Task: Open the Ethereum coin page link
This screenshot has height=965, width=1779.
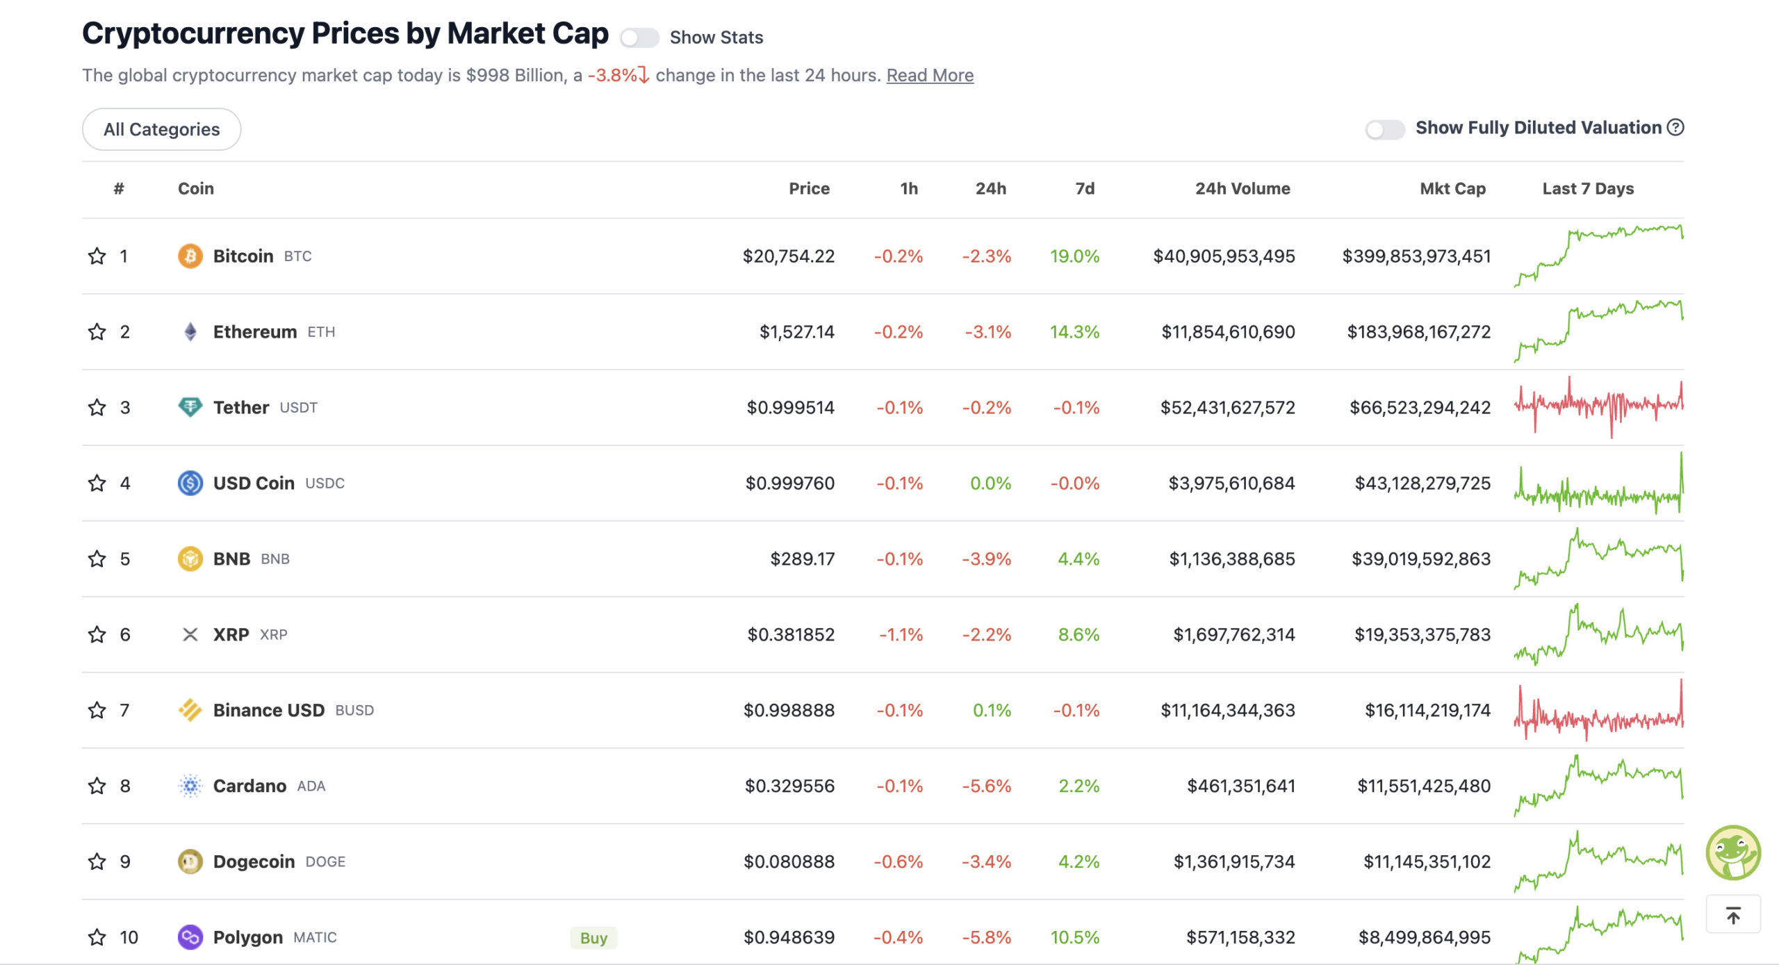Action: (x=255, y=332)
